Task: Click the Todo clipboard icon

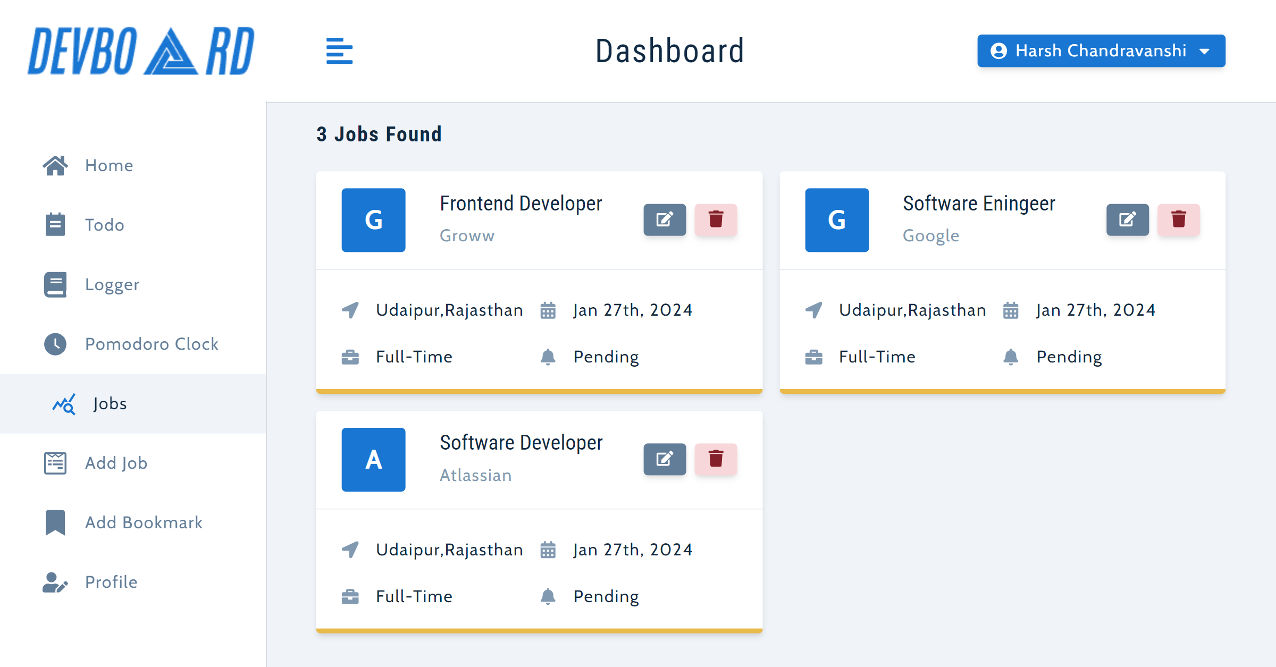Action: pyautogui.click(x=55, y=225)
